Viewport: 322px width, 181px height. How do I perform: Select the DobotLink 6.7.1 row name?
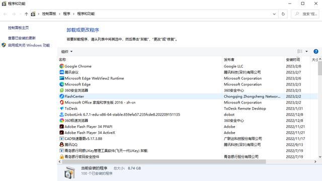(x=122, y=115)
